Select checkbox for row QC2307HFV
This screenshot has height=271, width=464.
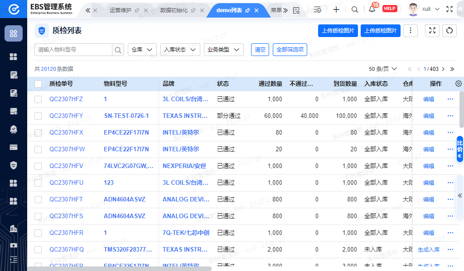pyautogui.click(x=38, y=166)
